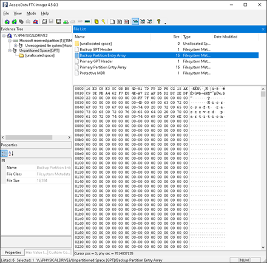Click the AccessData FTK Imager title bar icon
Viewport: 267px width, 263px height.
point(5,5)
